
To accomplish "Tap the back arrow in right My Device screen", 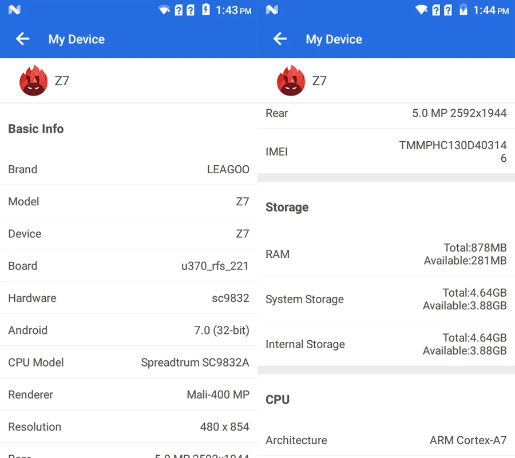I will pos(280,39).
